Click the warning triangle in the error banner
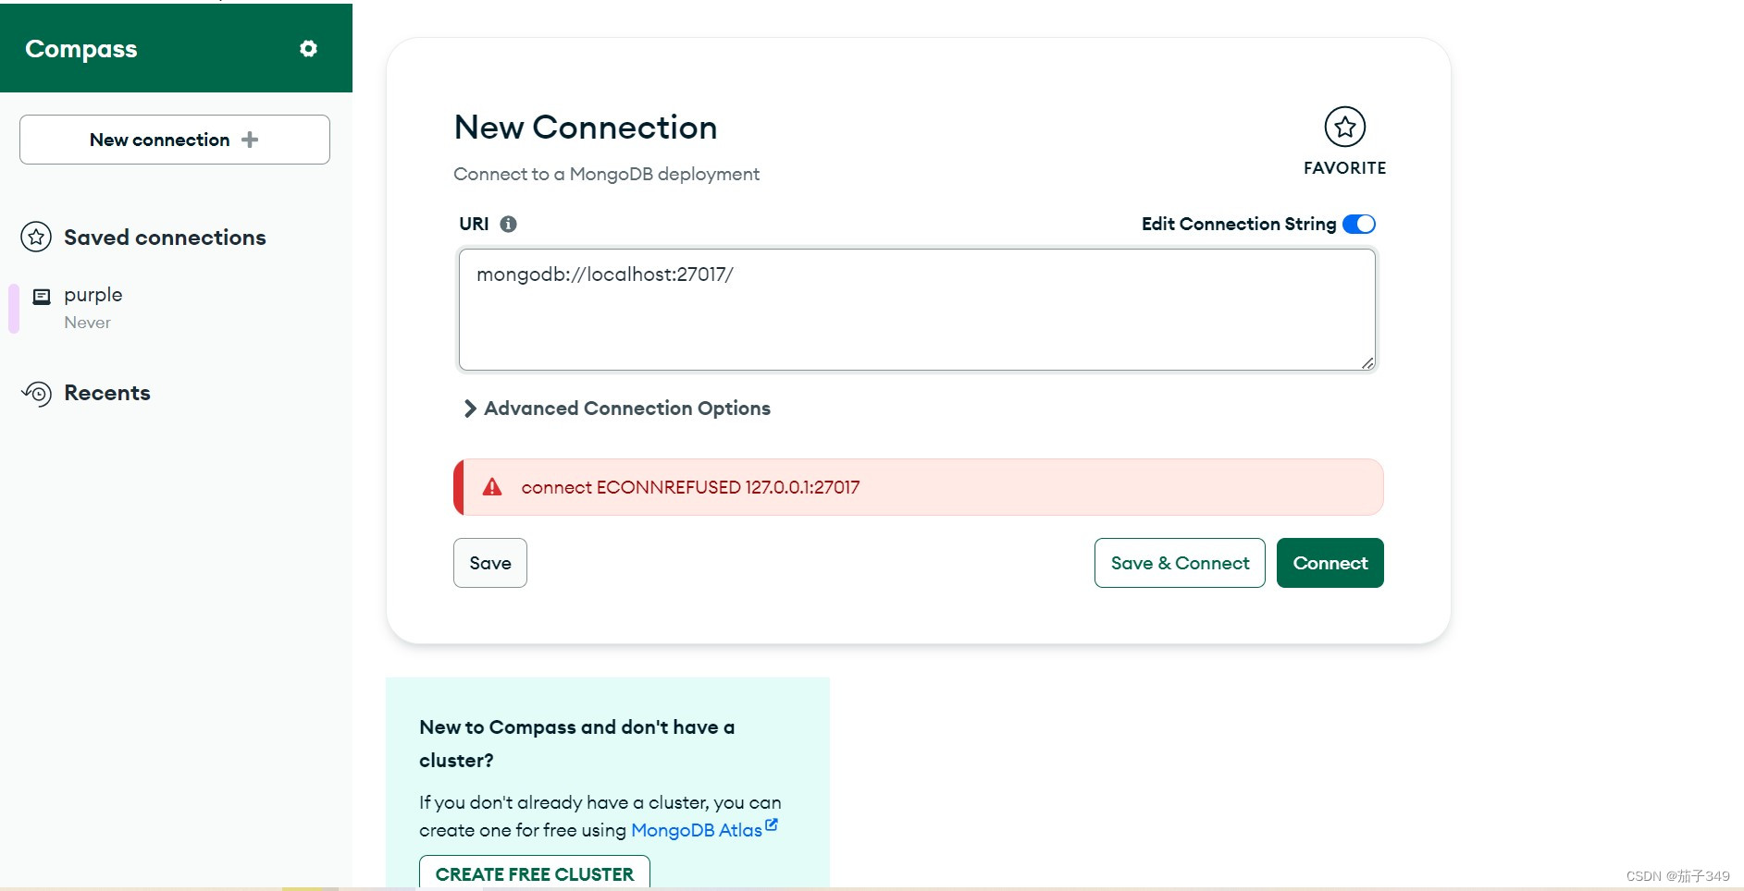 (x=491, y=486)
